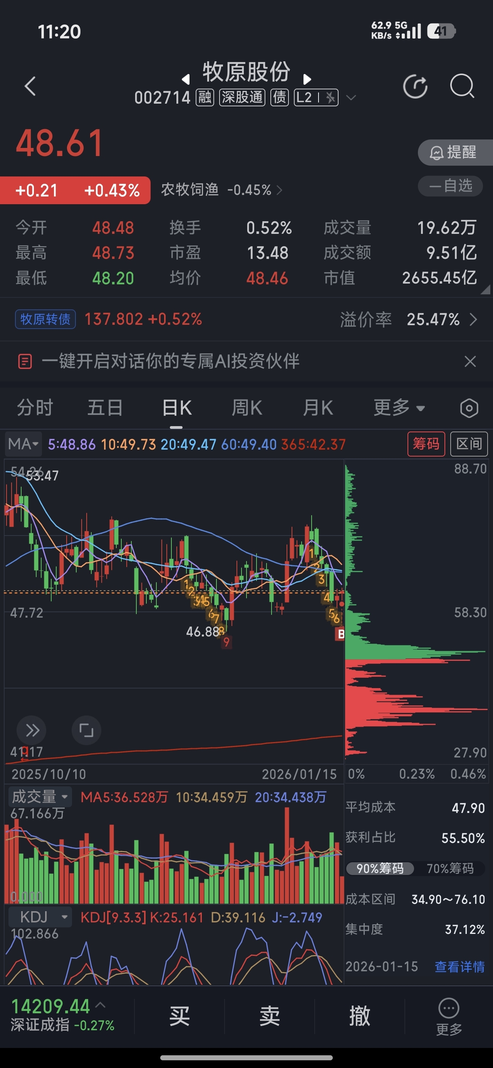The image size is (493, 1068).
Task: Tap 卖 sell button
Action: (x=270, y=1016)
